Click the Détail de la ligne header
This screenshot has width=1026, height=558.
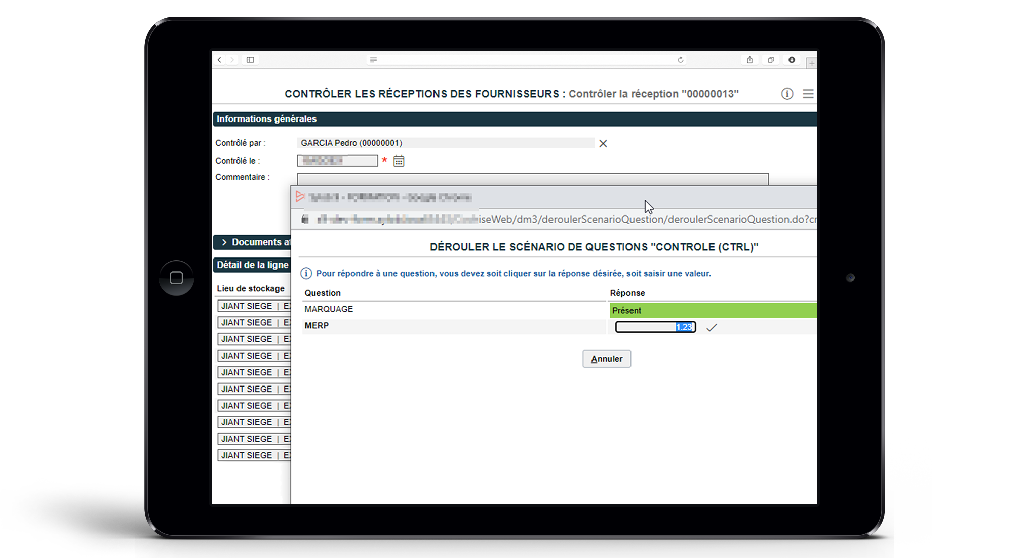pyautogui.click(x=252, y=265)
